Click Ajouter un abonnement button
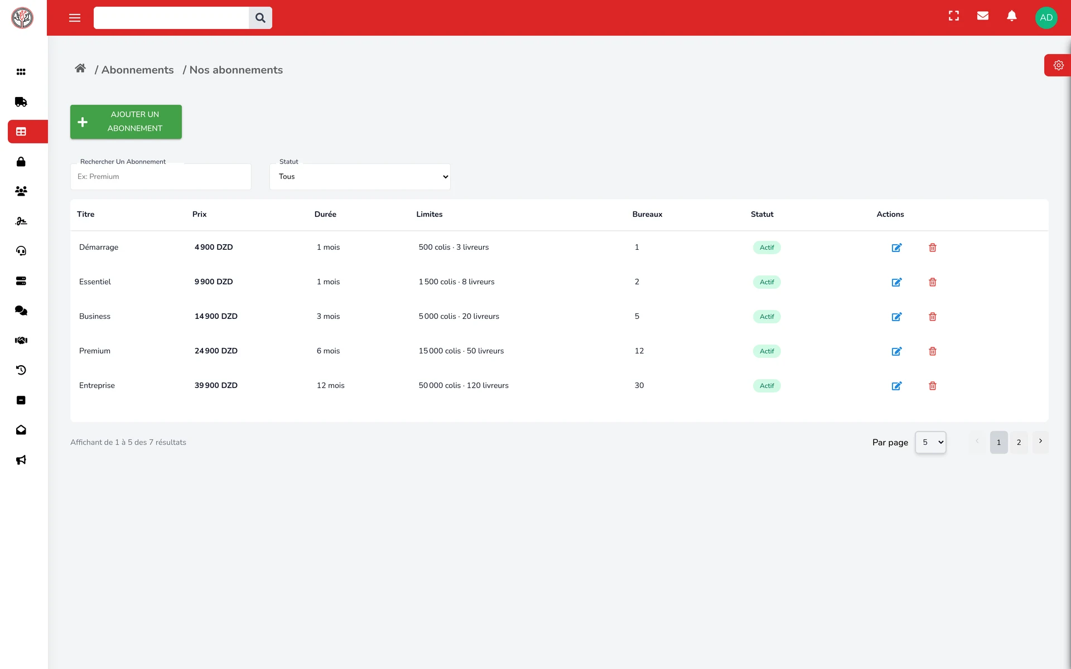 (126, 122)
